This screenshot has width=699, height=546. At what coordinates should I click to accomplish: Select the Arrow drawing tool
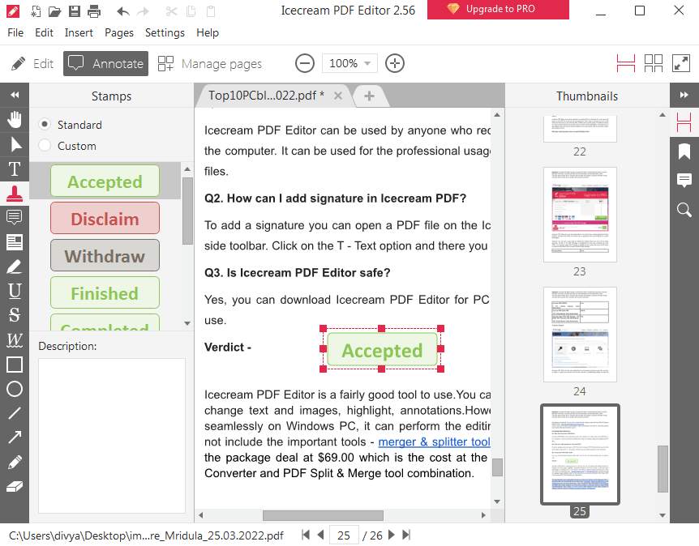(x=15, y=437)
